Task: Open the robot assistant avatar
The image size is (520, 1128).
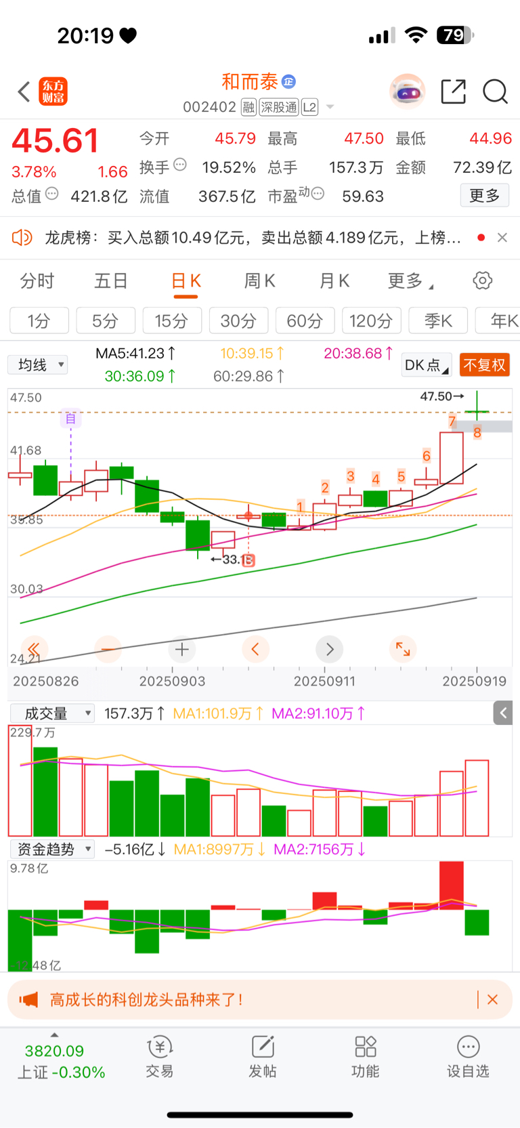Action: click(407, 91)
